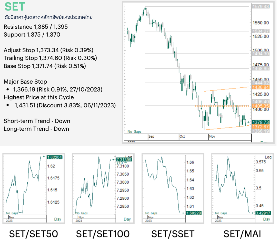The height and width of the screenshot is (242, 278).
Task: Click the 3.5 axis value on SET/MAI chart
Action: tap(259, 188)
